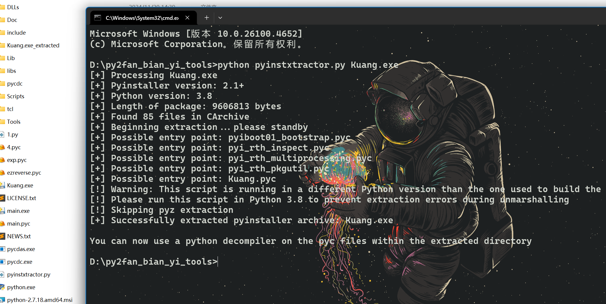Viewport: 606px width, 304px height.
Task: Click the 'Length of package: 9606813 bytes' line
Action: pyautogui.click(x=186, y=106)
